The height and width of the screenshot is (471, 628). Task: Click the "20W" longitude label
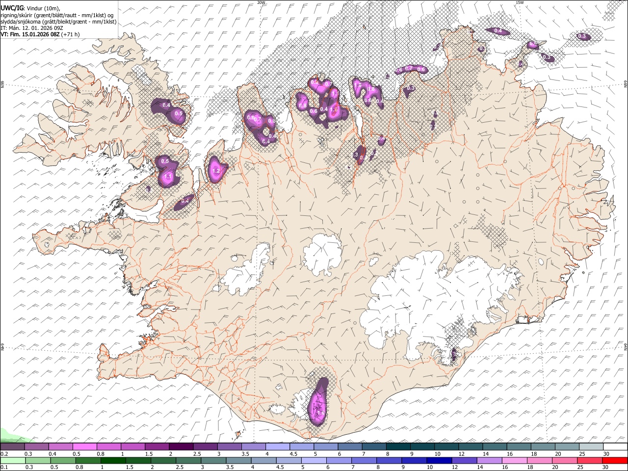point(261,2)
